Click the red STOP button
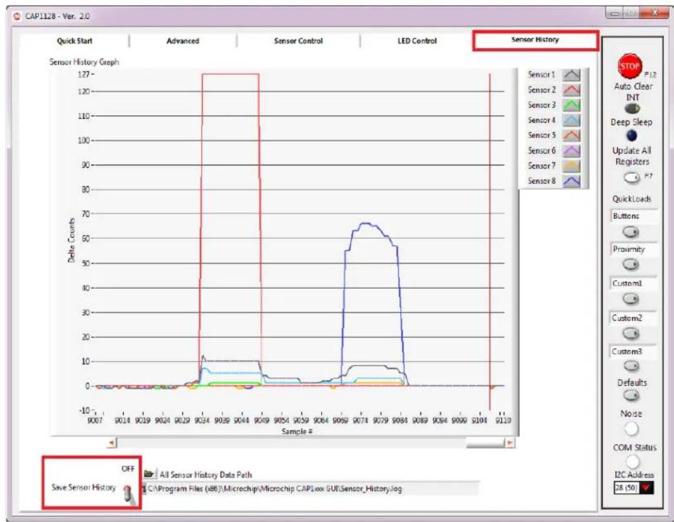Viewport: 674px width, 522px height. (630, 66)
